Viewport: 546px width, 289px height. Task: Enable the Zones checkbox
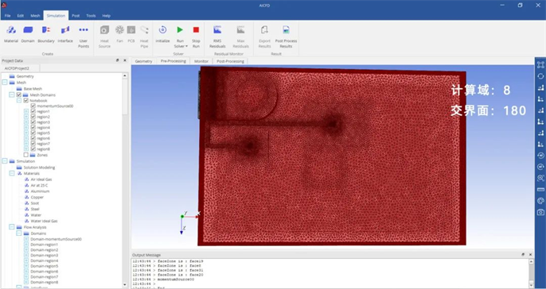click(x=26, y=155)
